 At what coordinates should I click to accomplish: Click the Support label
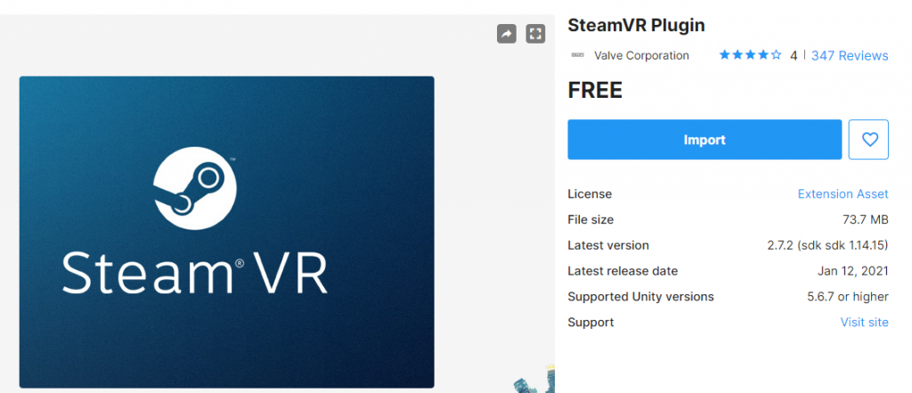click(591, 322)
